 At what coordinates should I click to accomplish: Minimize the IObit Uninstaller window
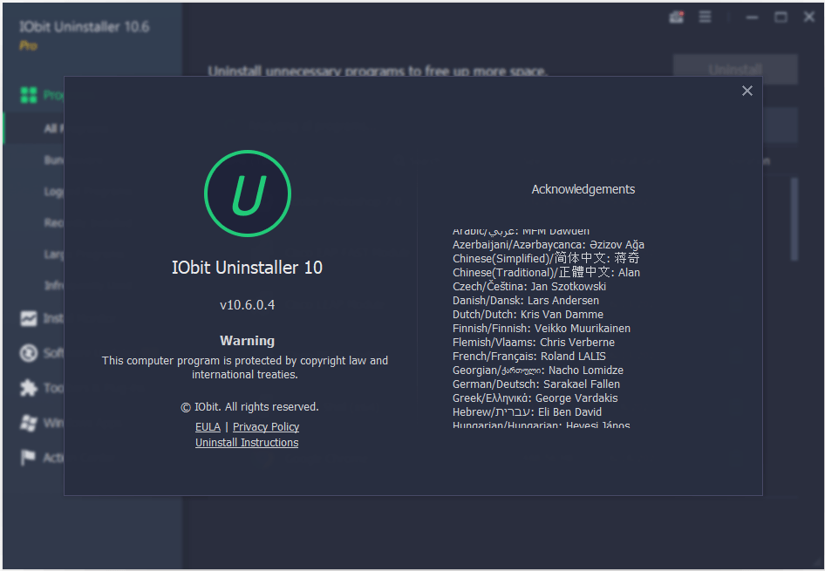(753, 17)
